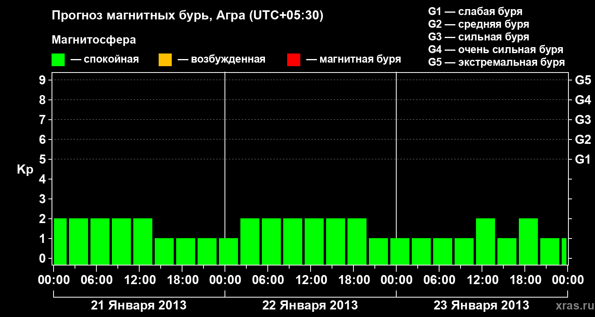The image size is (595, 317).
Task: Click the 'G4 — очень сильная буря' legend line
Action: coord(495,50)
